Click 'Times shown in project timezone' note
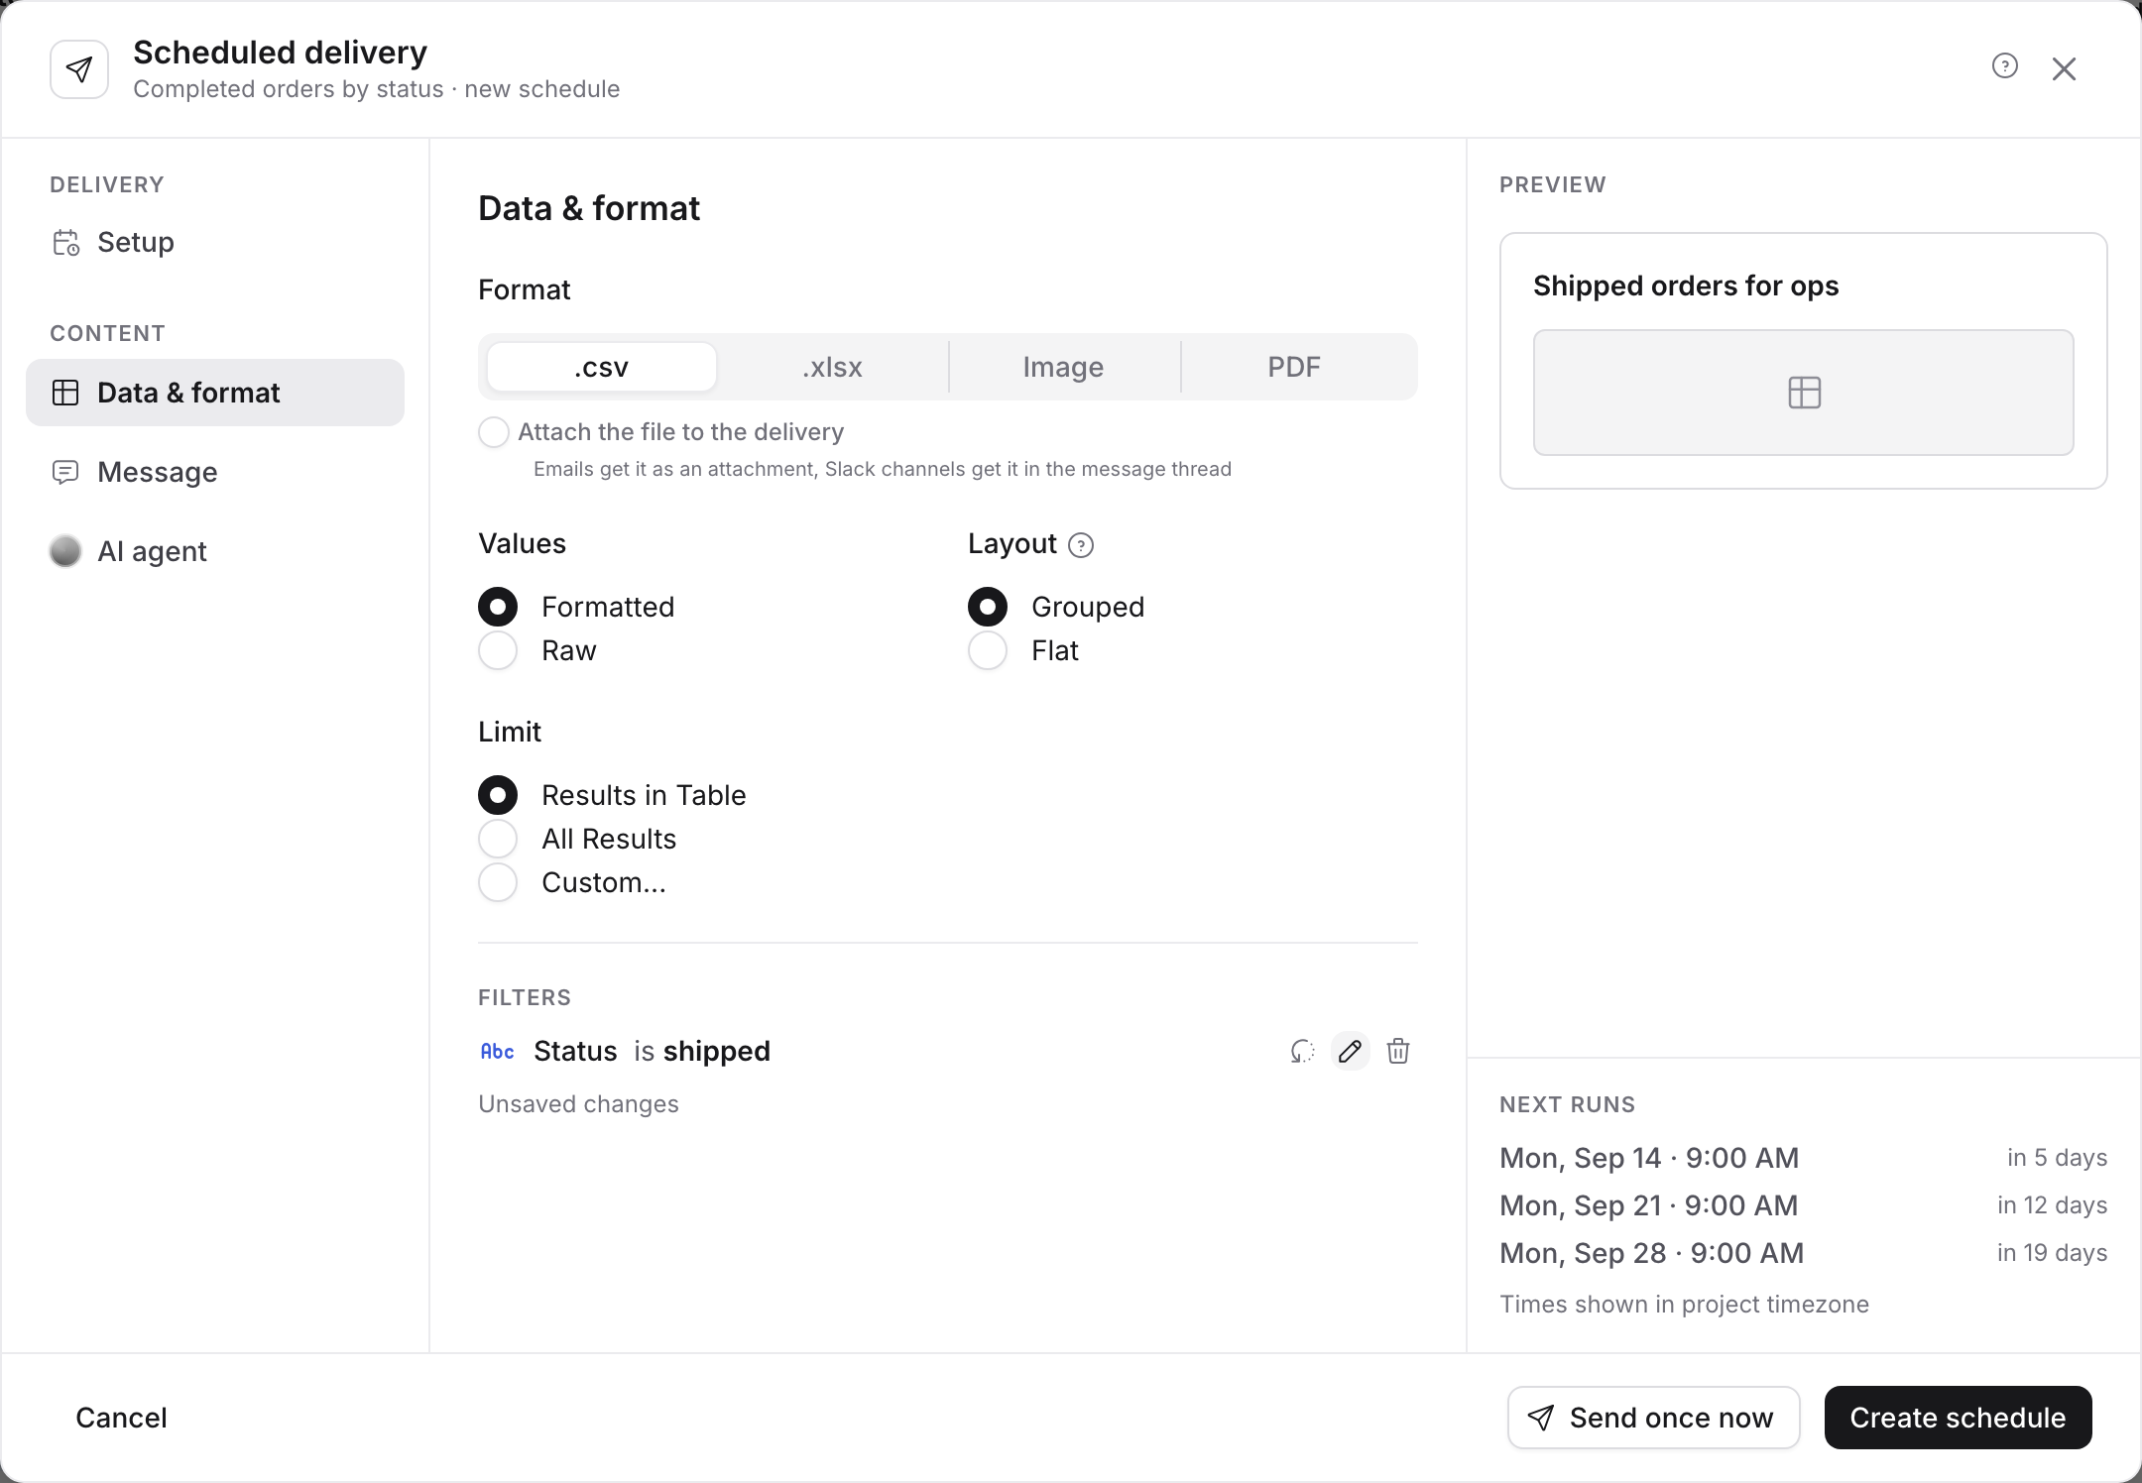Viewport: 2142px width, 1483px height. [x=1684, y=1305]
